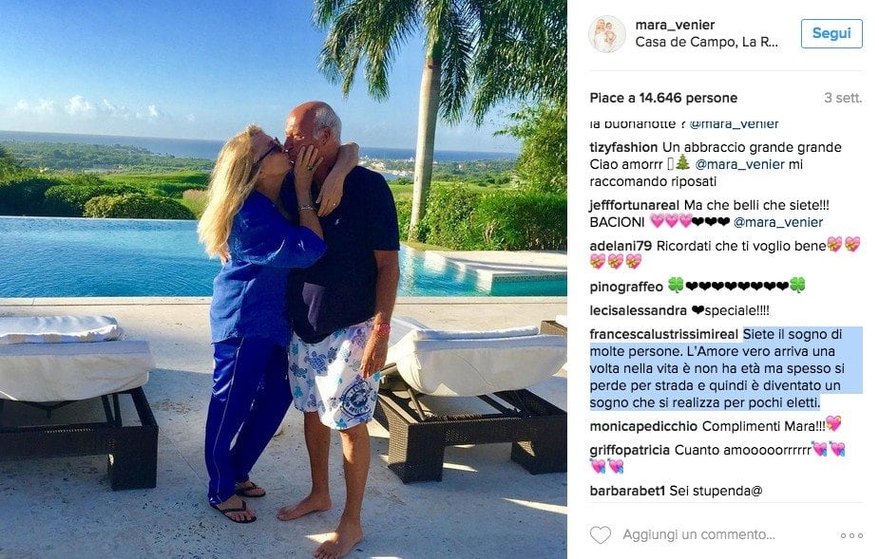Click the mara_venier profile avatar
879x559 pixels.
coord(607,34)
